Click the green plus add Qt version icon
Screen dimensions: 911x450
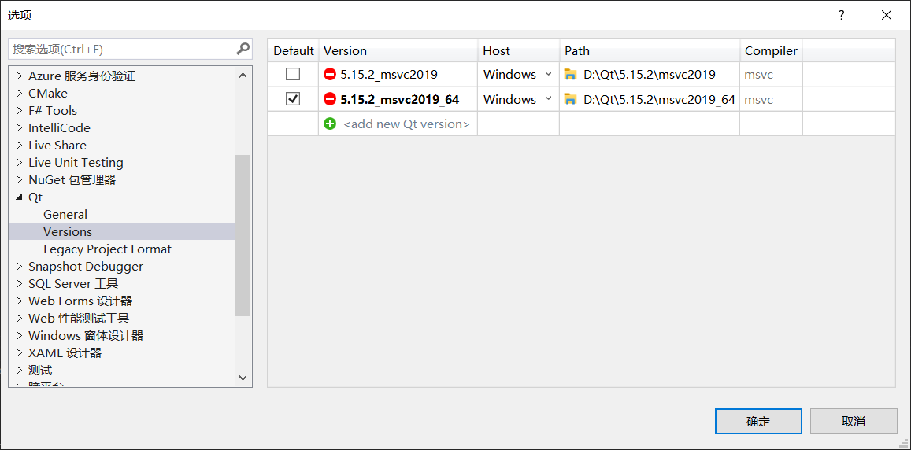click(x=330, y=124)
